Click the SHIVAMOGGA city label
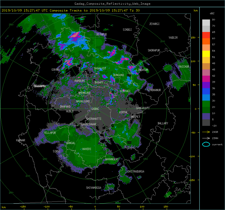Screen dimensions: 225x210 [93, 188]
